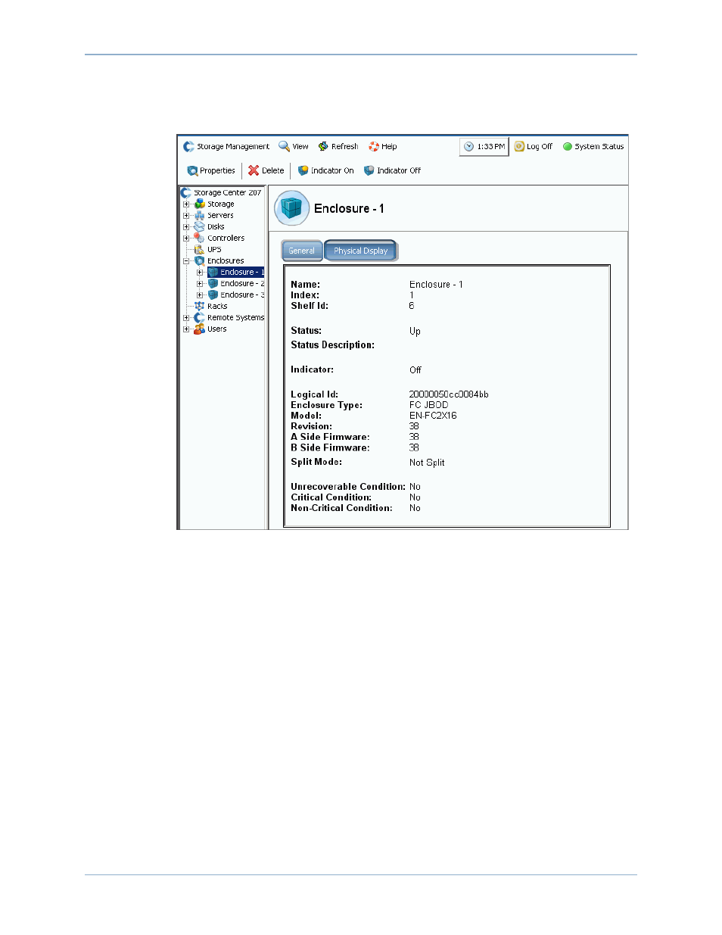722x935 pixels.
Task: Select the Enclosure - 3 tree icon
Action: coord(213,295)
